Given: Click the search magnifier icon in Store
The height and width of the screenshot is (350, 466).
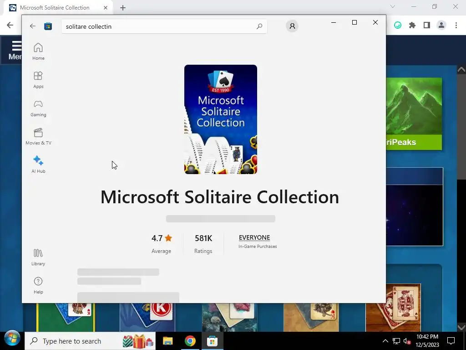Looking at the screenshot, I should [x=259, y=26].
